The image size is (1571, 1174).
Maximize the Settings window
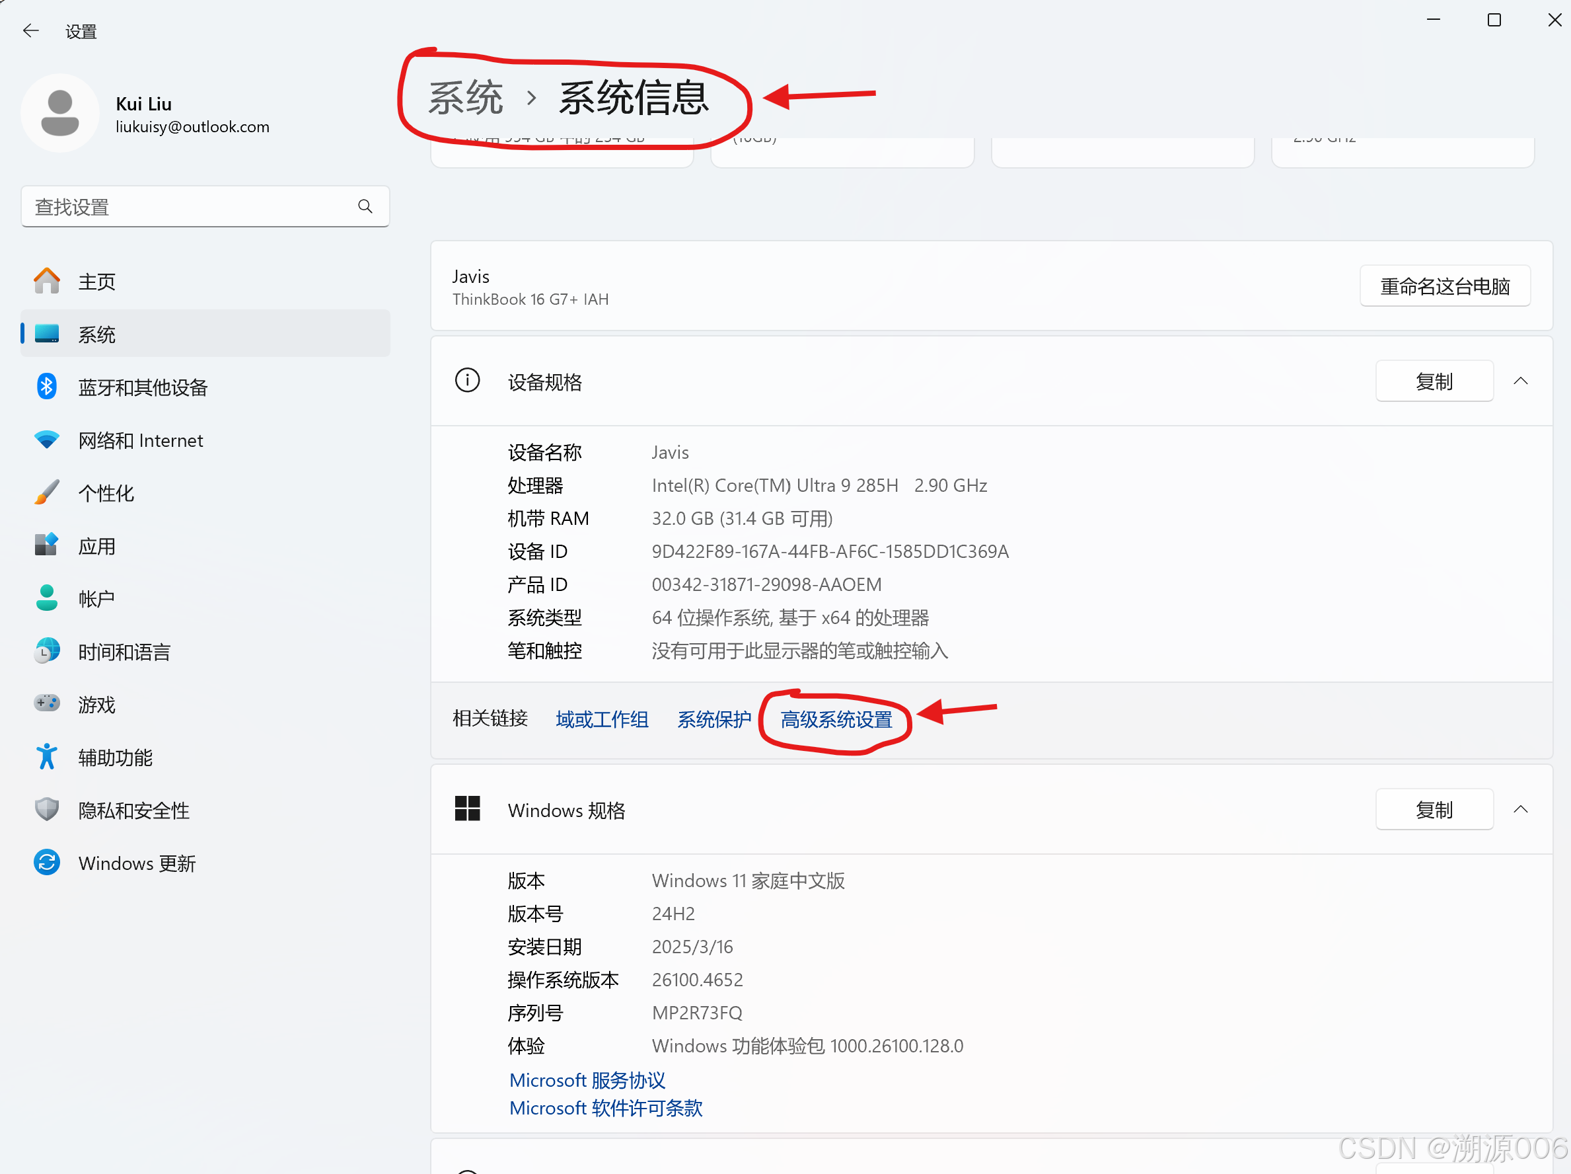[1494, 20]
